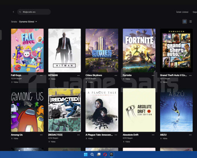Screen dimensions: 197x158
Task: Click Yükle under Absolute Drift
Action: pos(126,141)
